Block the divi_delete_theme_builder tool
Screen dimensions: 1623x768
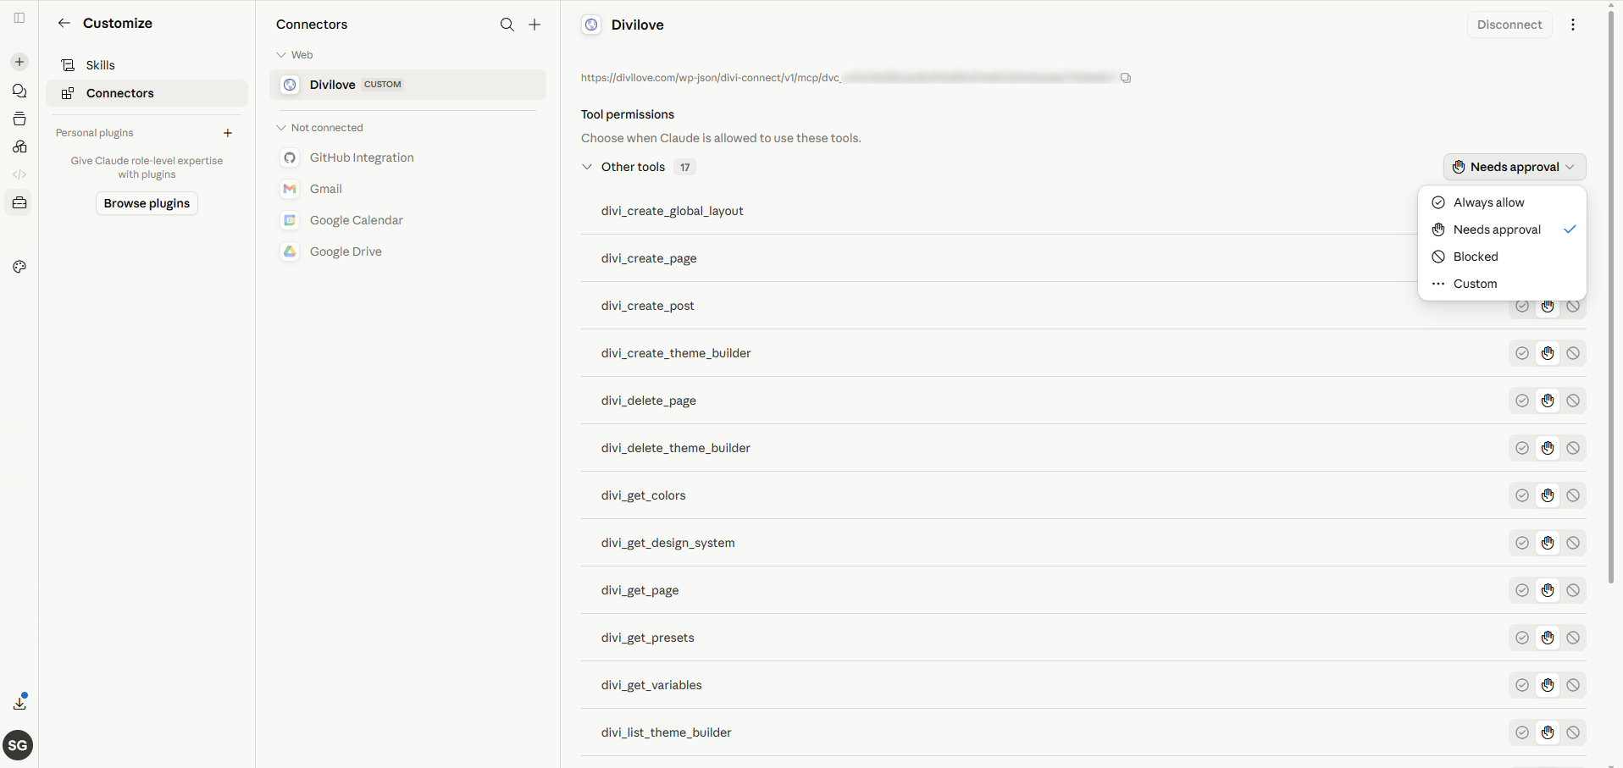click(1573, 448)
